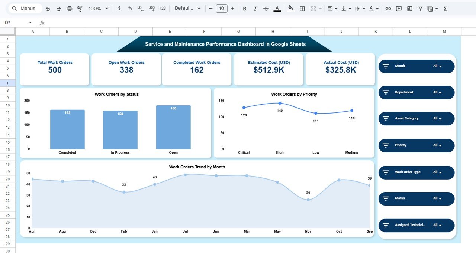Apply borders using the borders icon

pyautogui.click(x=303, y=8)
